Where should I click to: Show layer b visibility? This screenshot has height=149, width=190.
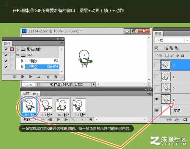click(157, 88)
